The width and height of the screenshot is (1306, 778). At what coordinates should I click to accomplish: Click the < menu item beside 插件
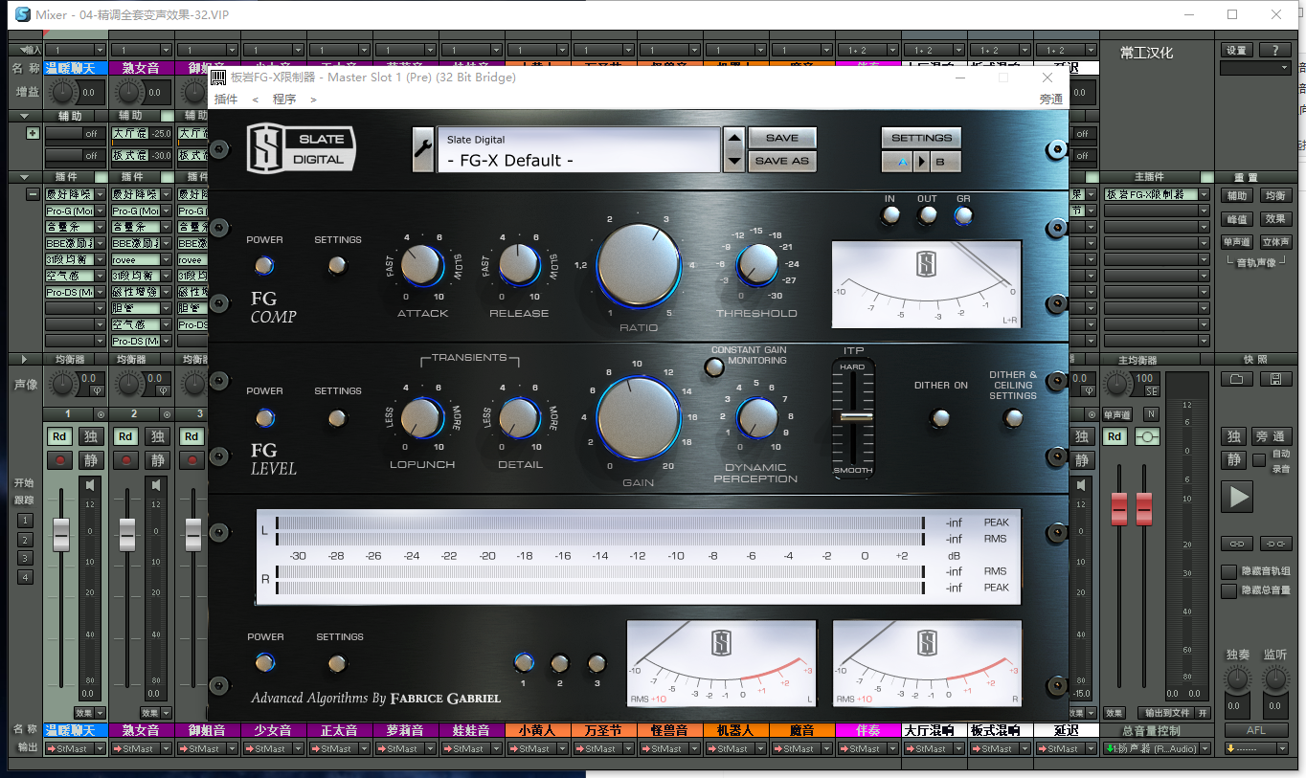point(255,99)
